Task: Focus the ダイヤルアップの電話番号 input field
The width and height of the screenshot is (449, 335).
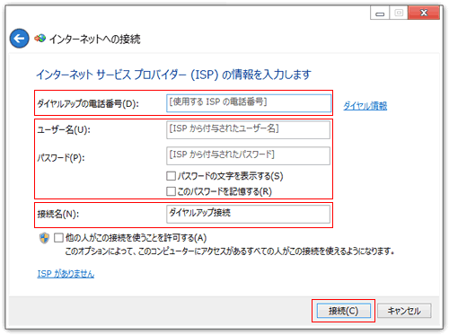Action: point(249,103)
